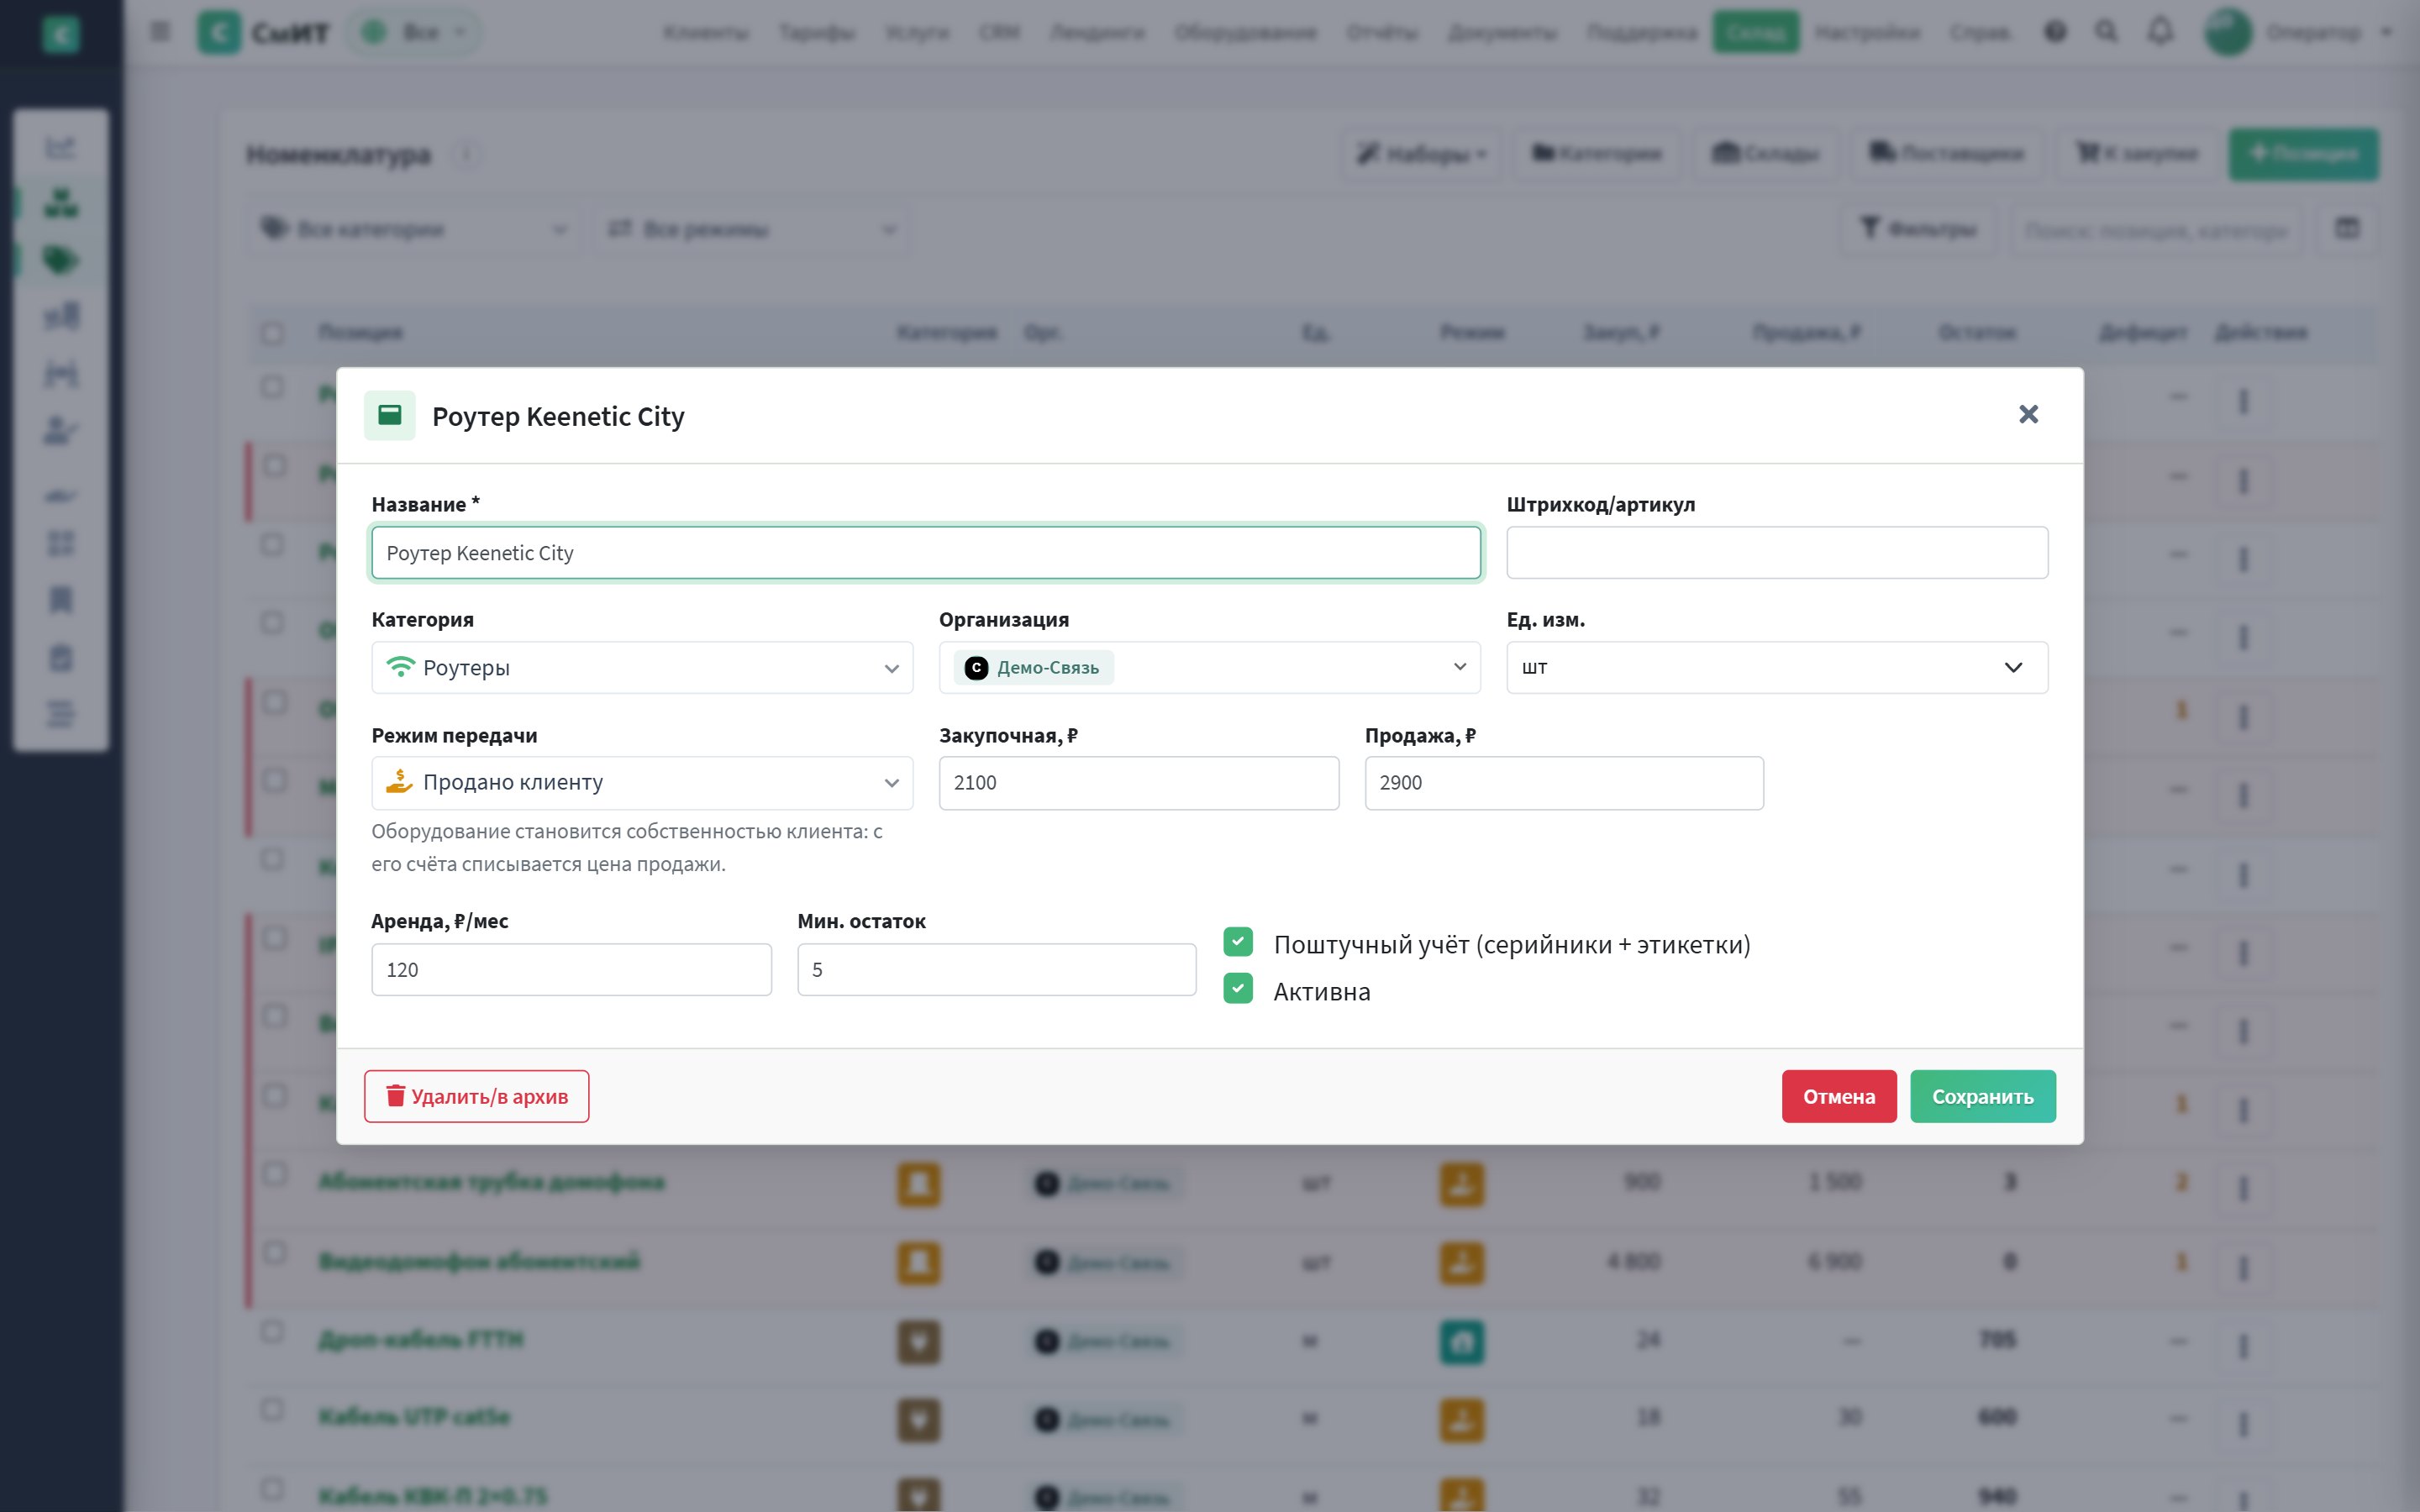The image size is (2420, 1512).
Task: Click transfer mode icon in Дроп-кабель FTTH row
Action: pyautogui.click(x=1462, y=1342)
